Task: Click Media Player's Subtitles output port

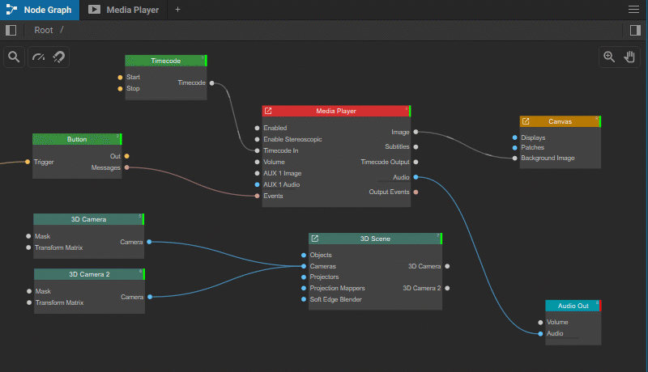Action: [x=416, y=147]
